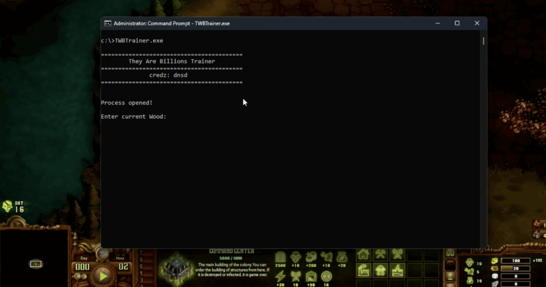Click the +200 gold coins icon
This screenshot has width=546, height=287.
(311, 257)
